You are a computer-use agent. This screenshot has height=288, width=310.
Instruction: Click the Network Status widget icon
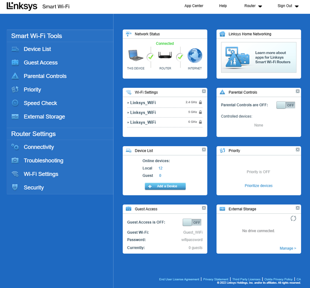[129, 34]
